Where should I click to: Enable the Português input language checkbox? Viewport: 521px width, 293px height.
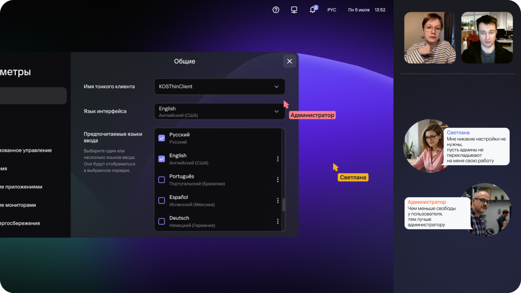(x=162, y=180)
